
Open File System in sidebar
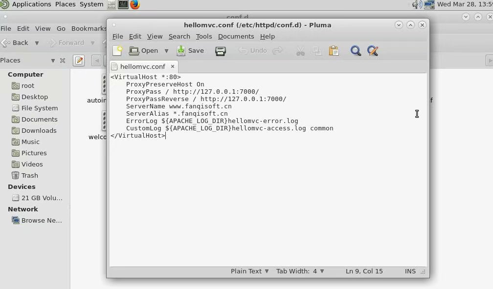[x=35, y=108]
